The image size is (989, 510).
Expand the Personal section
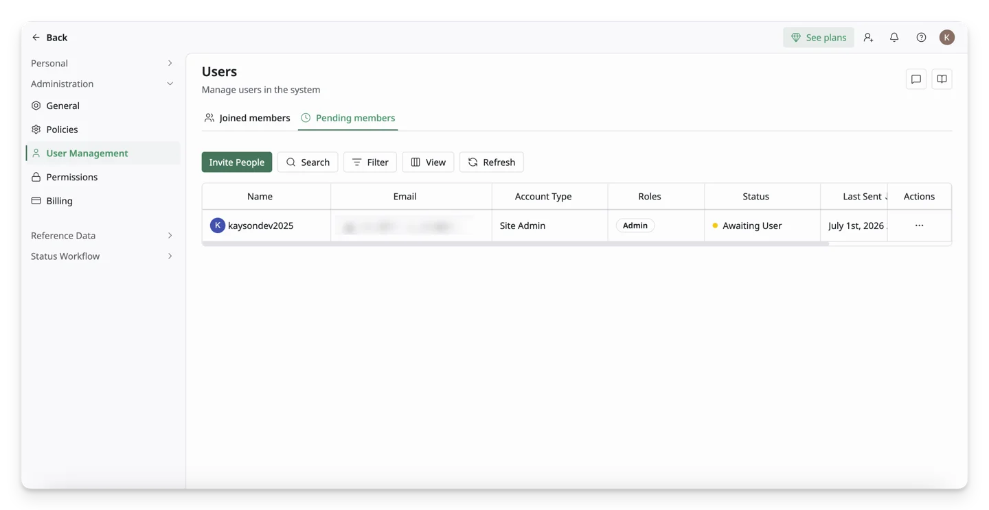pyautogui.click(x=102, y=63)
